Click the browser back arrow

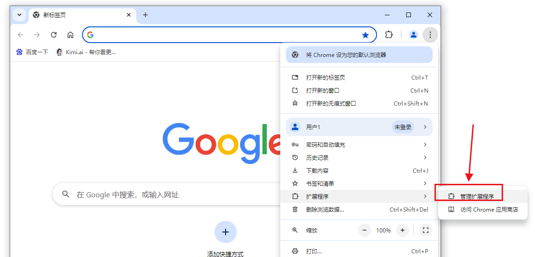[x=20, y=34]
